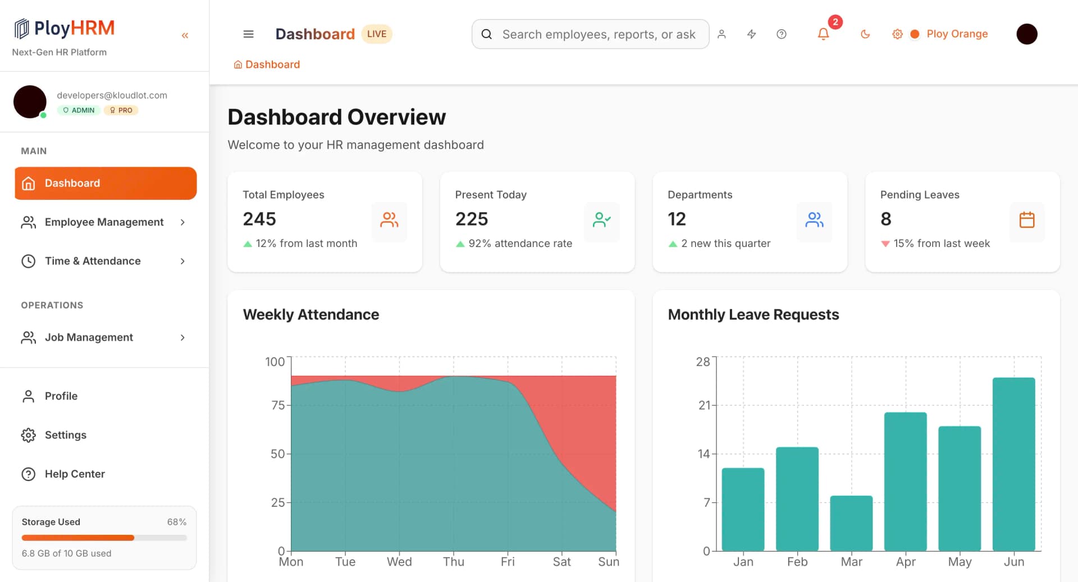Expand the Time & Attendance submenu
Viewport: 1078px width, 582px height.
pos(182,261)
